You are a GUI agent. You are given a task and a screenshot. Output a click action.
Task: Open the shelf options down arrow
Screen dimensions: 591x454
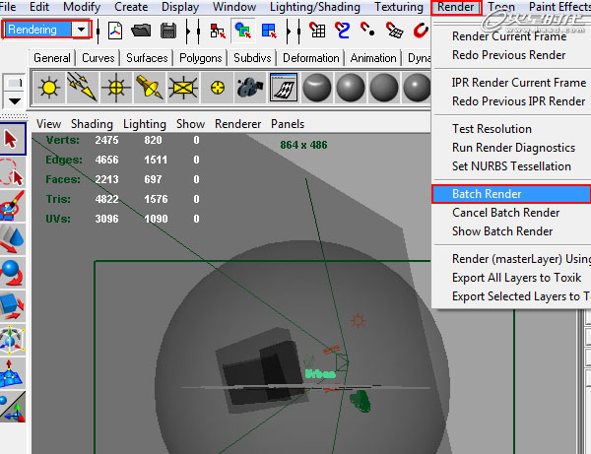point(15,101)
